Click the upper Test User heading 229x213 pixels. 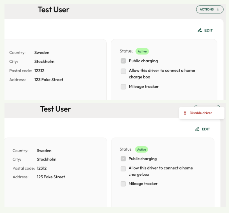tap(53, 10)
